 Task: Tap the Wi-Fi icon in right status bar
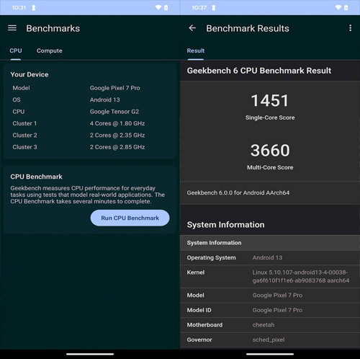[338, 7]
